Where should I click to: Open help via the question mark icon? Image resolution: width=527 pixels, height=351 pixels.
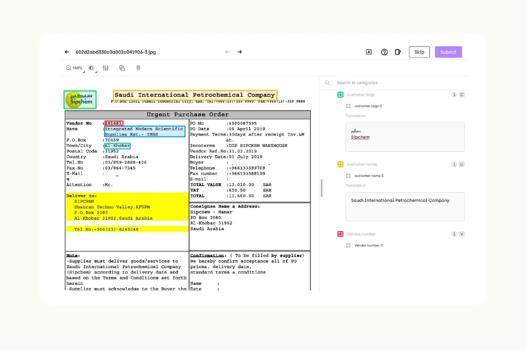(x=384, y=52)
